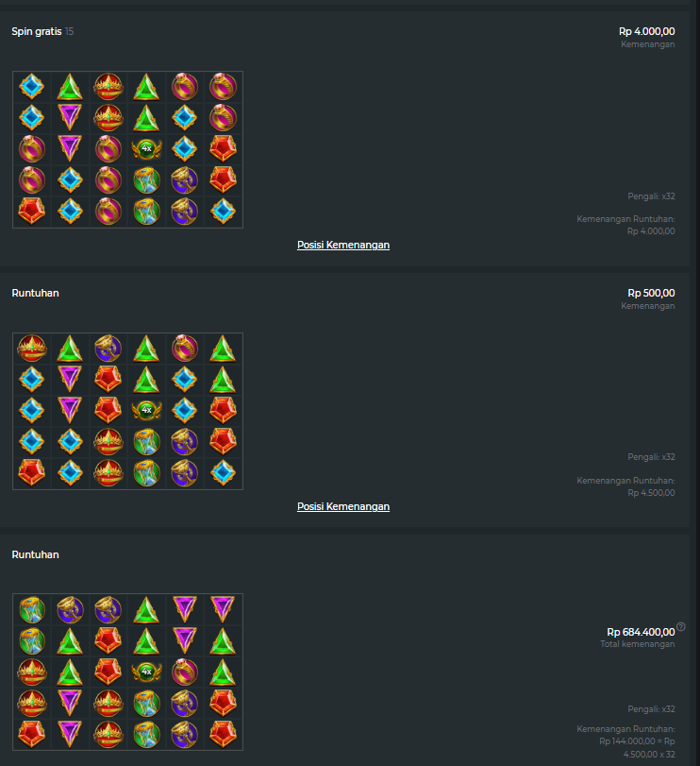
Task: Select top-left crown in Rp 500,00 Runtuhan grid
Action: point(32,349)
